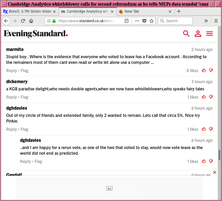Thumbs down dickemery's comment
The image size is (222, 201).
tap(211, 97)
